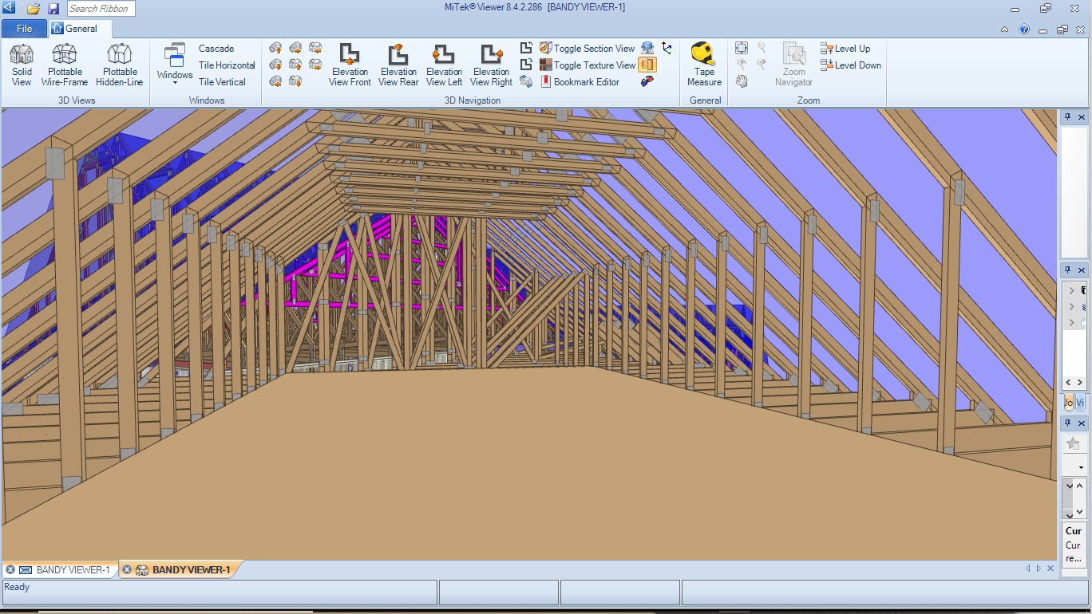
Task: Open the File menu
Action: coord(25,29)
